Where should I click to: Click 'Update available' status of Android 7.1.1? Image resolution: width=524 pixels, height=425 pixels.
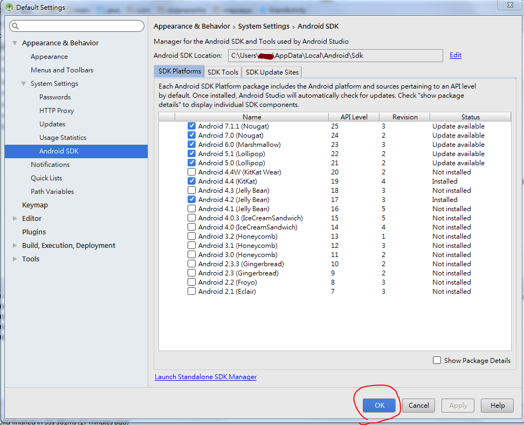[x=458, y=126]
